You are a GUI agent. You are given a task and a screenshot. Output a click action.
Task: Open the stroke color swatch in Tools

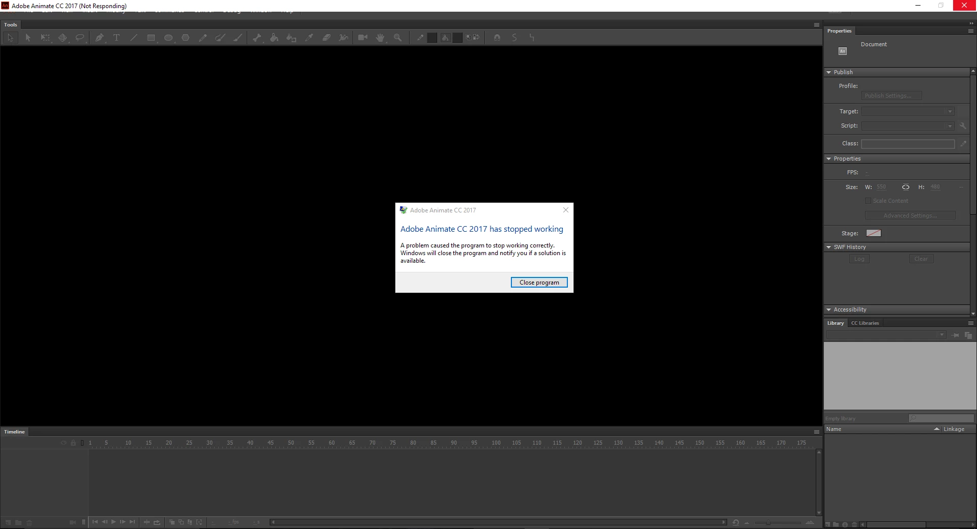[432, 38]
